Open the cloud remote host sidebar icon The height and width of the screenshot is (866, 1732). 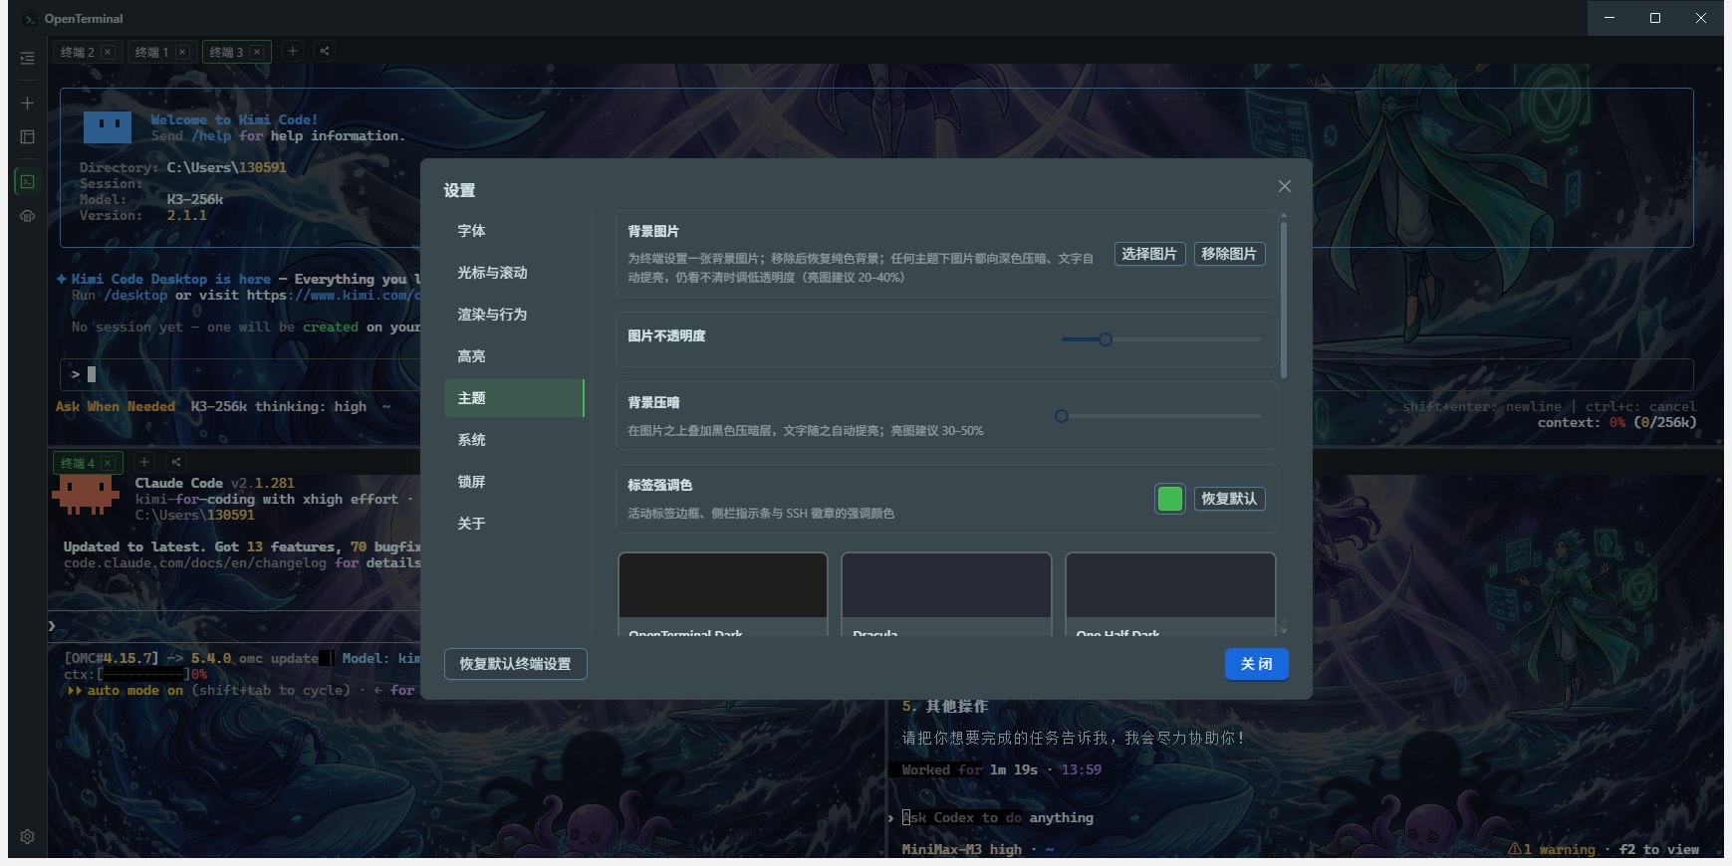click(x=27, y=216)
